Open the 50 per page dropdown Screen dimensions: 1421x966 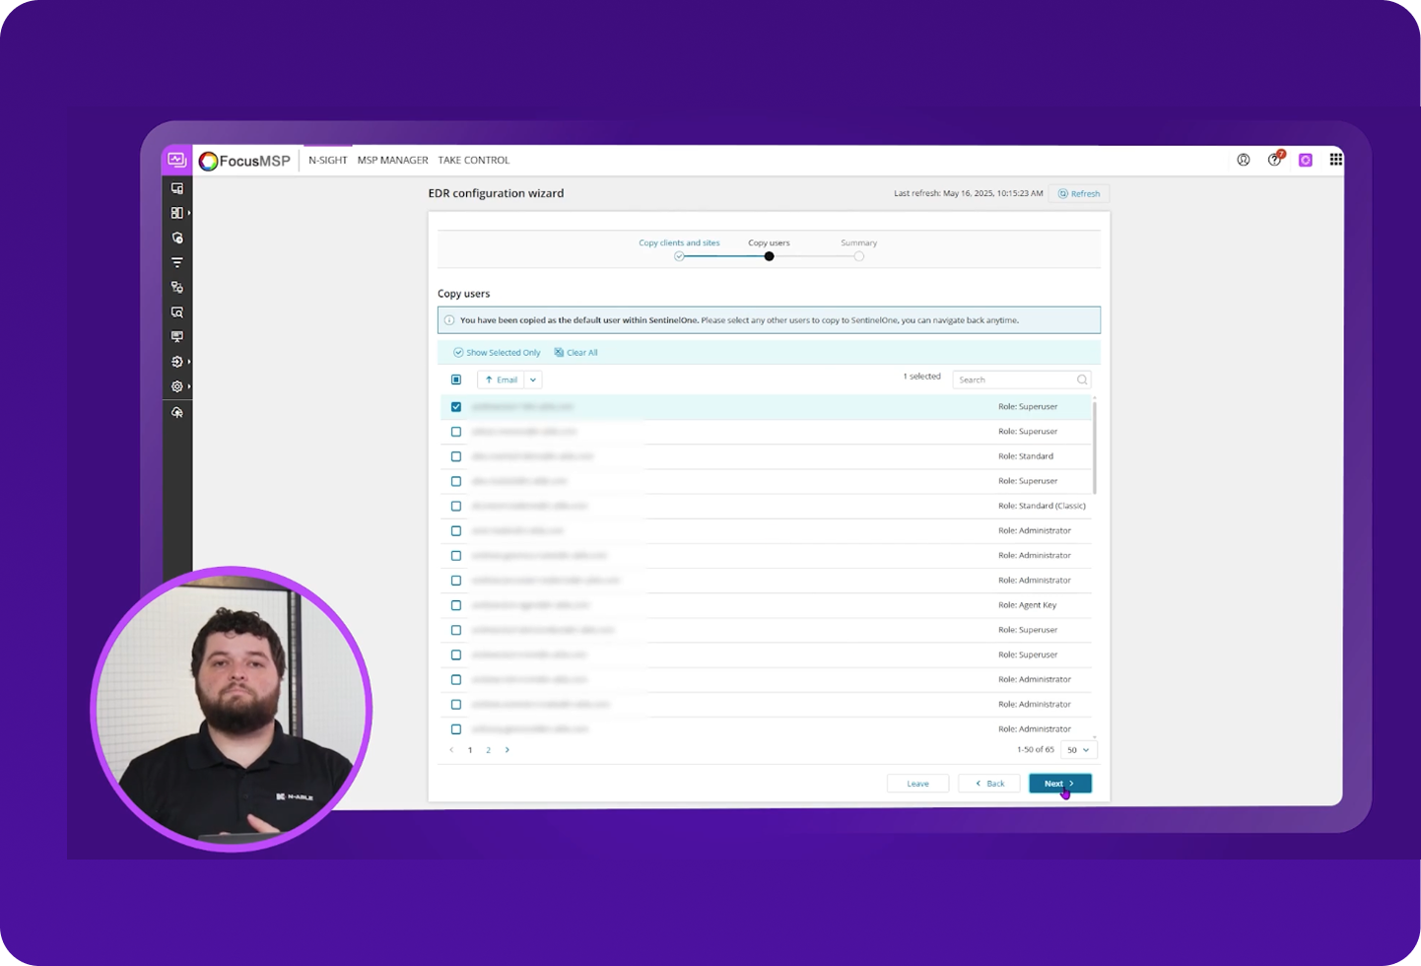pyautogui.click(x=1078, y=750)
